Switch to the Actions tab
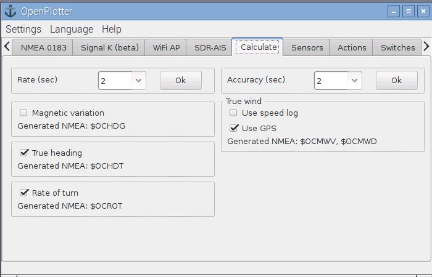The width and height of the screenshot is (432, 277). 351,47
